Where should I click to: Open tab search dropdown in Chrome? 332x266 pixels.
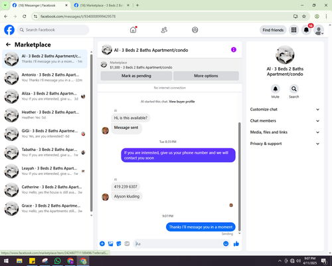pos(5,5)
